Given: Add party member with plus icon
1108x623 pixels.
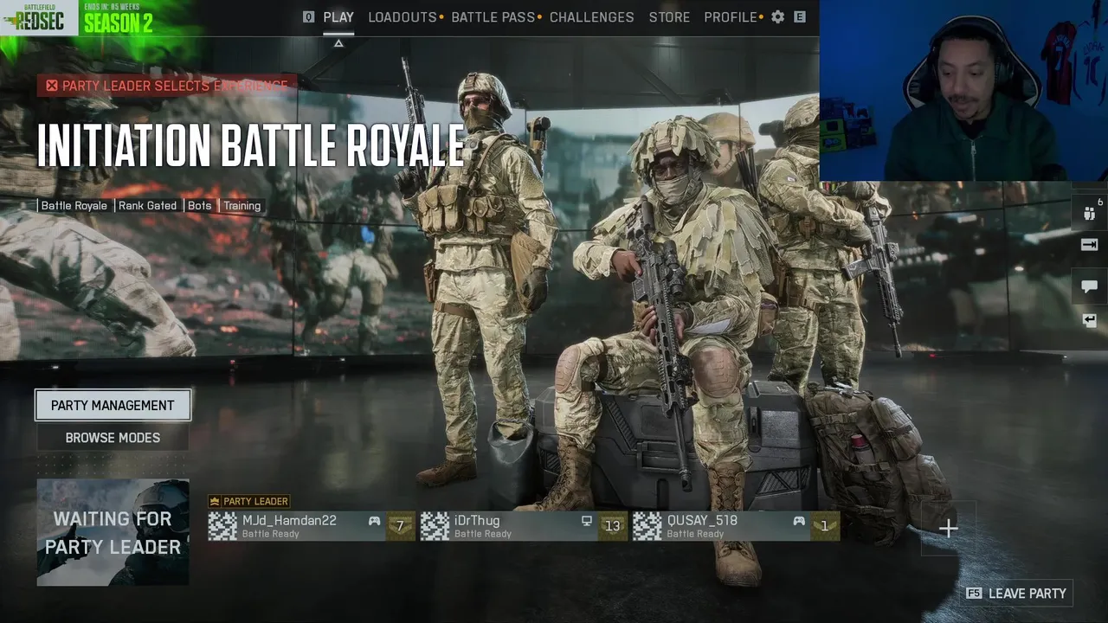Looking at the screenshot, I should 949,528.
